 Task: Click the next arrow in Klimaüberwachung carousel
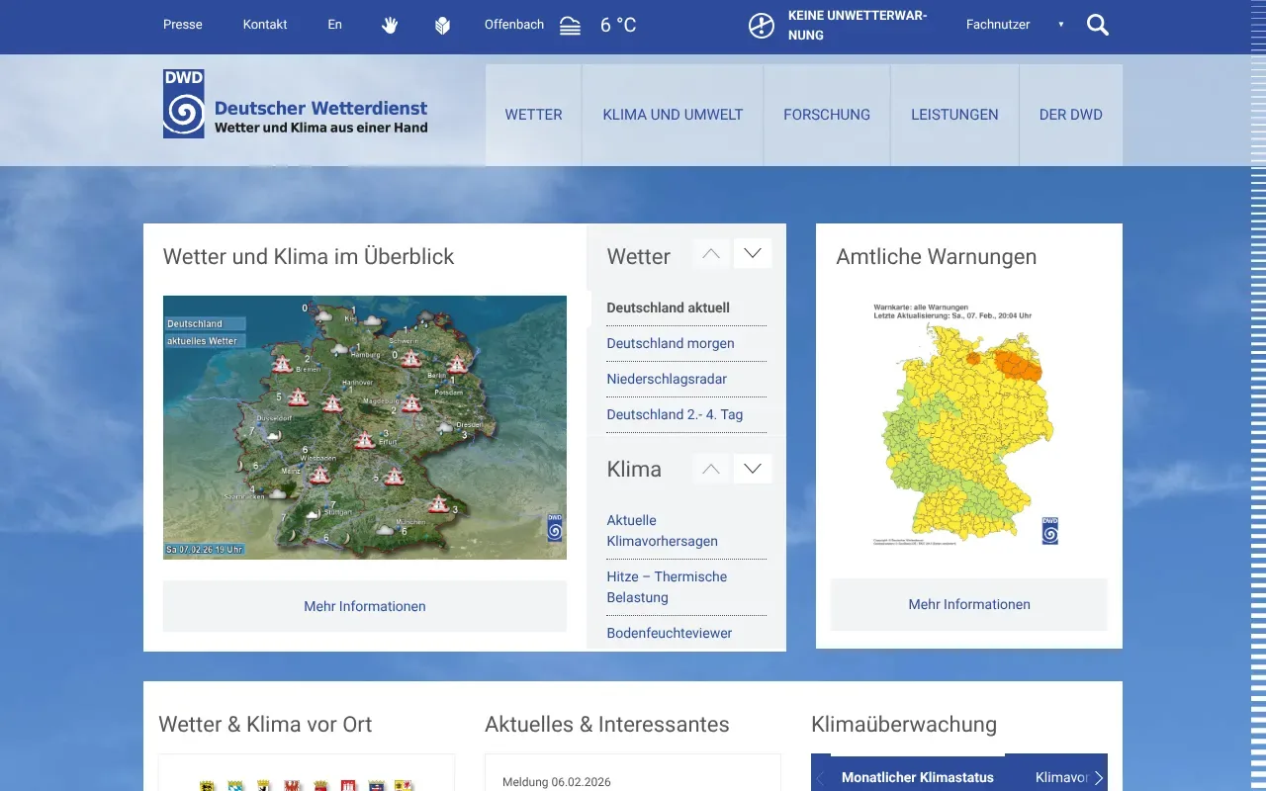click(1098, 777)
